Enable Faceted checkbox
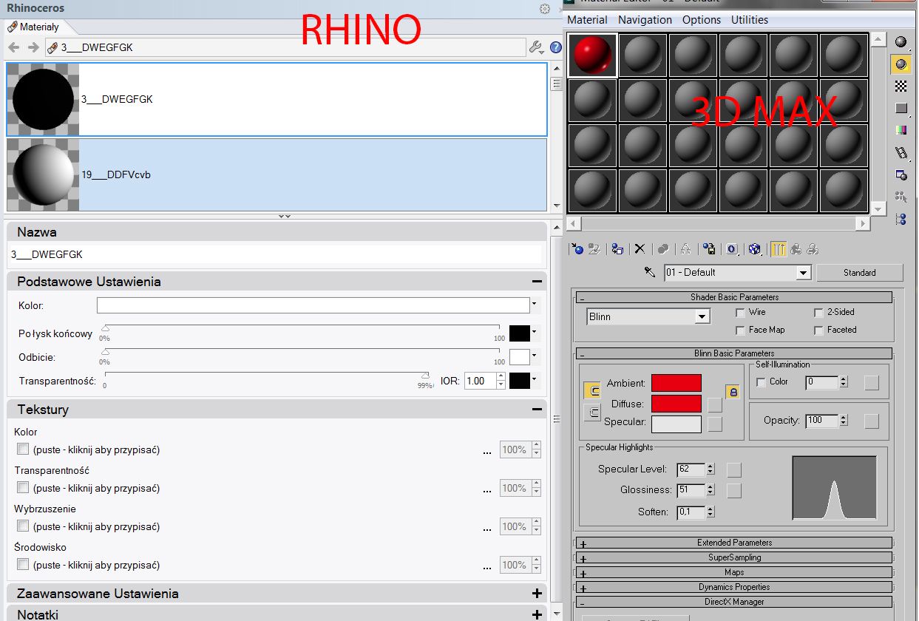The image size is (919, 621). 818,330
